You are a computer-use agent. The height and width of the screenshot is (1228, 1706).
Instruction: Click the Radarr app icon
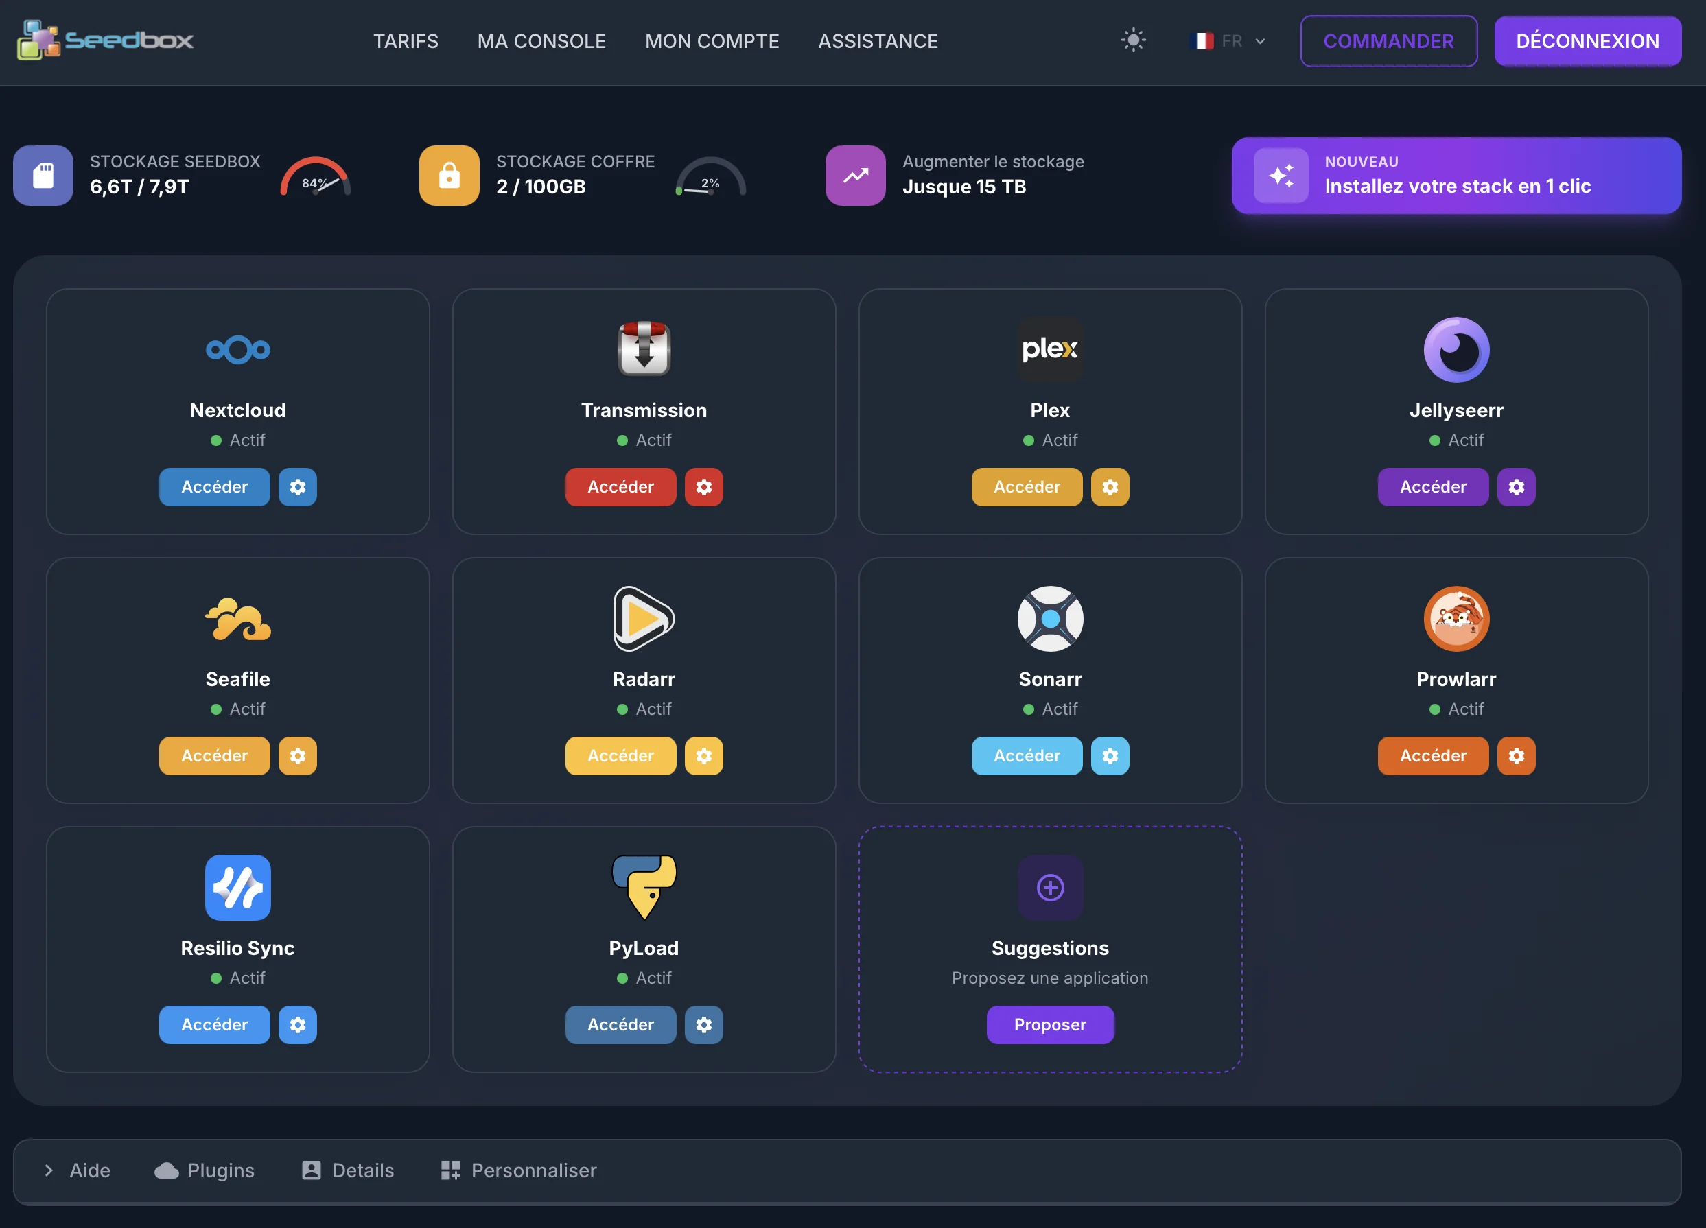pos(644,619)
